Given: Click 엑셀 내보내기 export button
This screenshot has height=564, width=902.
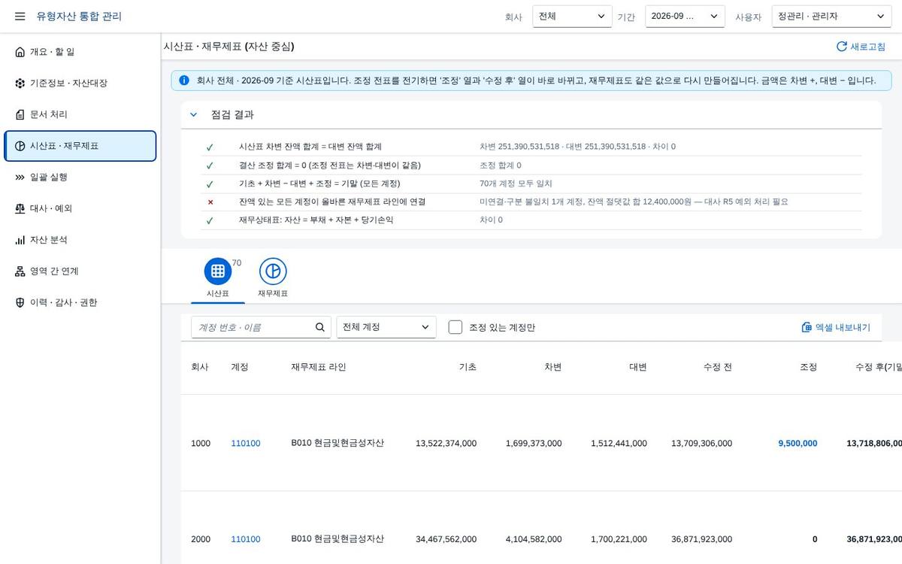Looking at the screenshot, I should pyautogui.click(x=836, y=327).
